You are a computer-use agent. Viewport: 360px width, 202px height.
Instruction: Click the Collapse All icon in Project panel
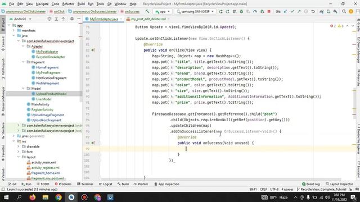(63, 19)
